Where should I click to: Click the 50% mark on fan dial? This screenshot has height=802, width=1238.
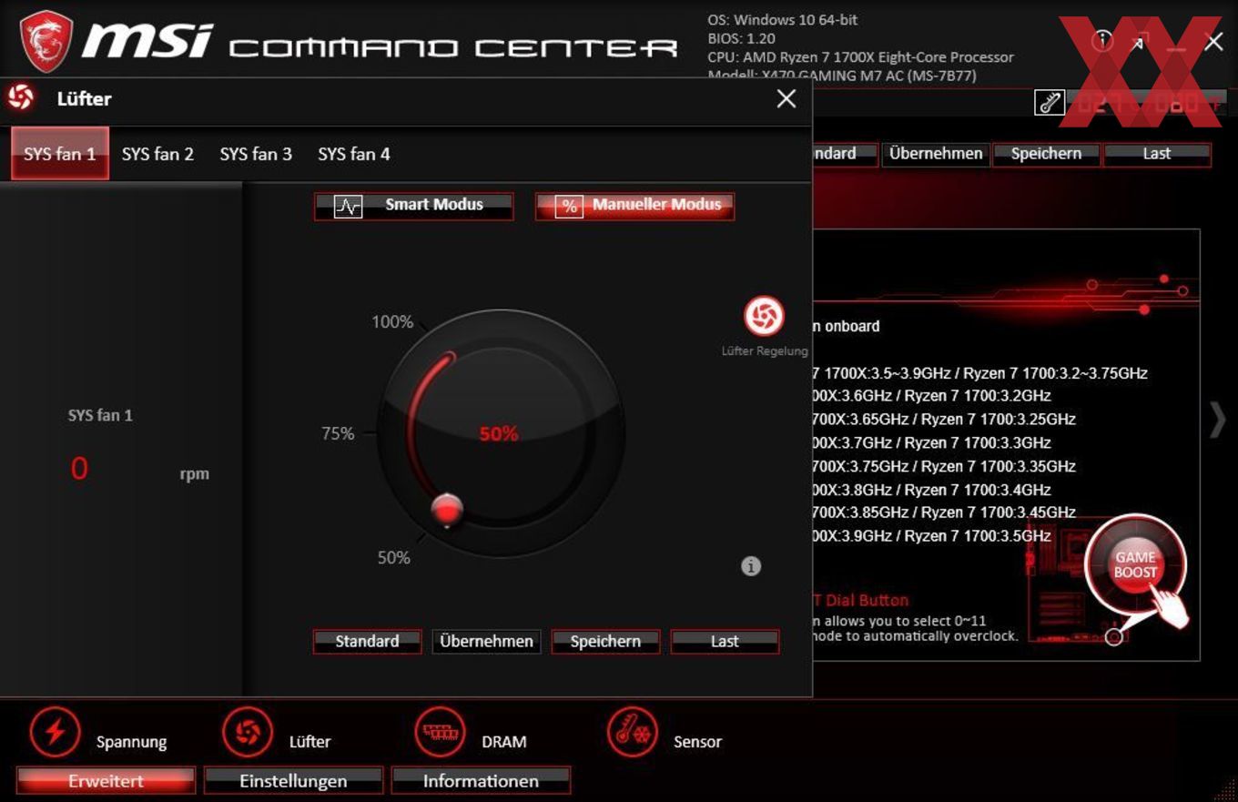393,557
